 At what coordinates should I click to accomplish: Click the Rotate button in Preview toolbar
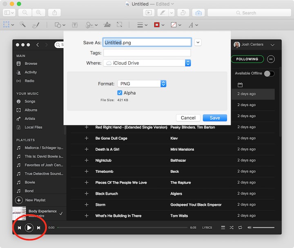183,13
